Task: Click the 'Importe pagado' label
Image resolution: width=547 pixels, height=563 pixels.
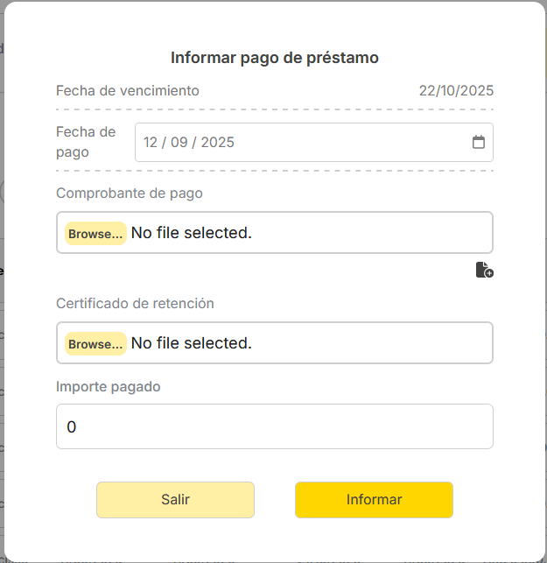Action: (109, 386)
